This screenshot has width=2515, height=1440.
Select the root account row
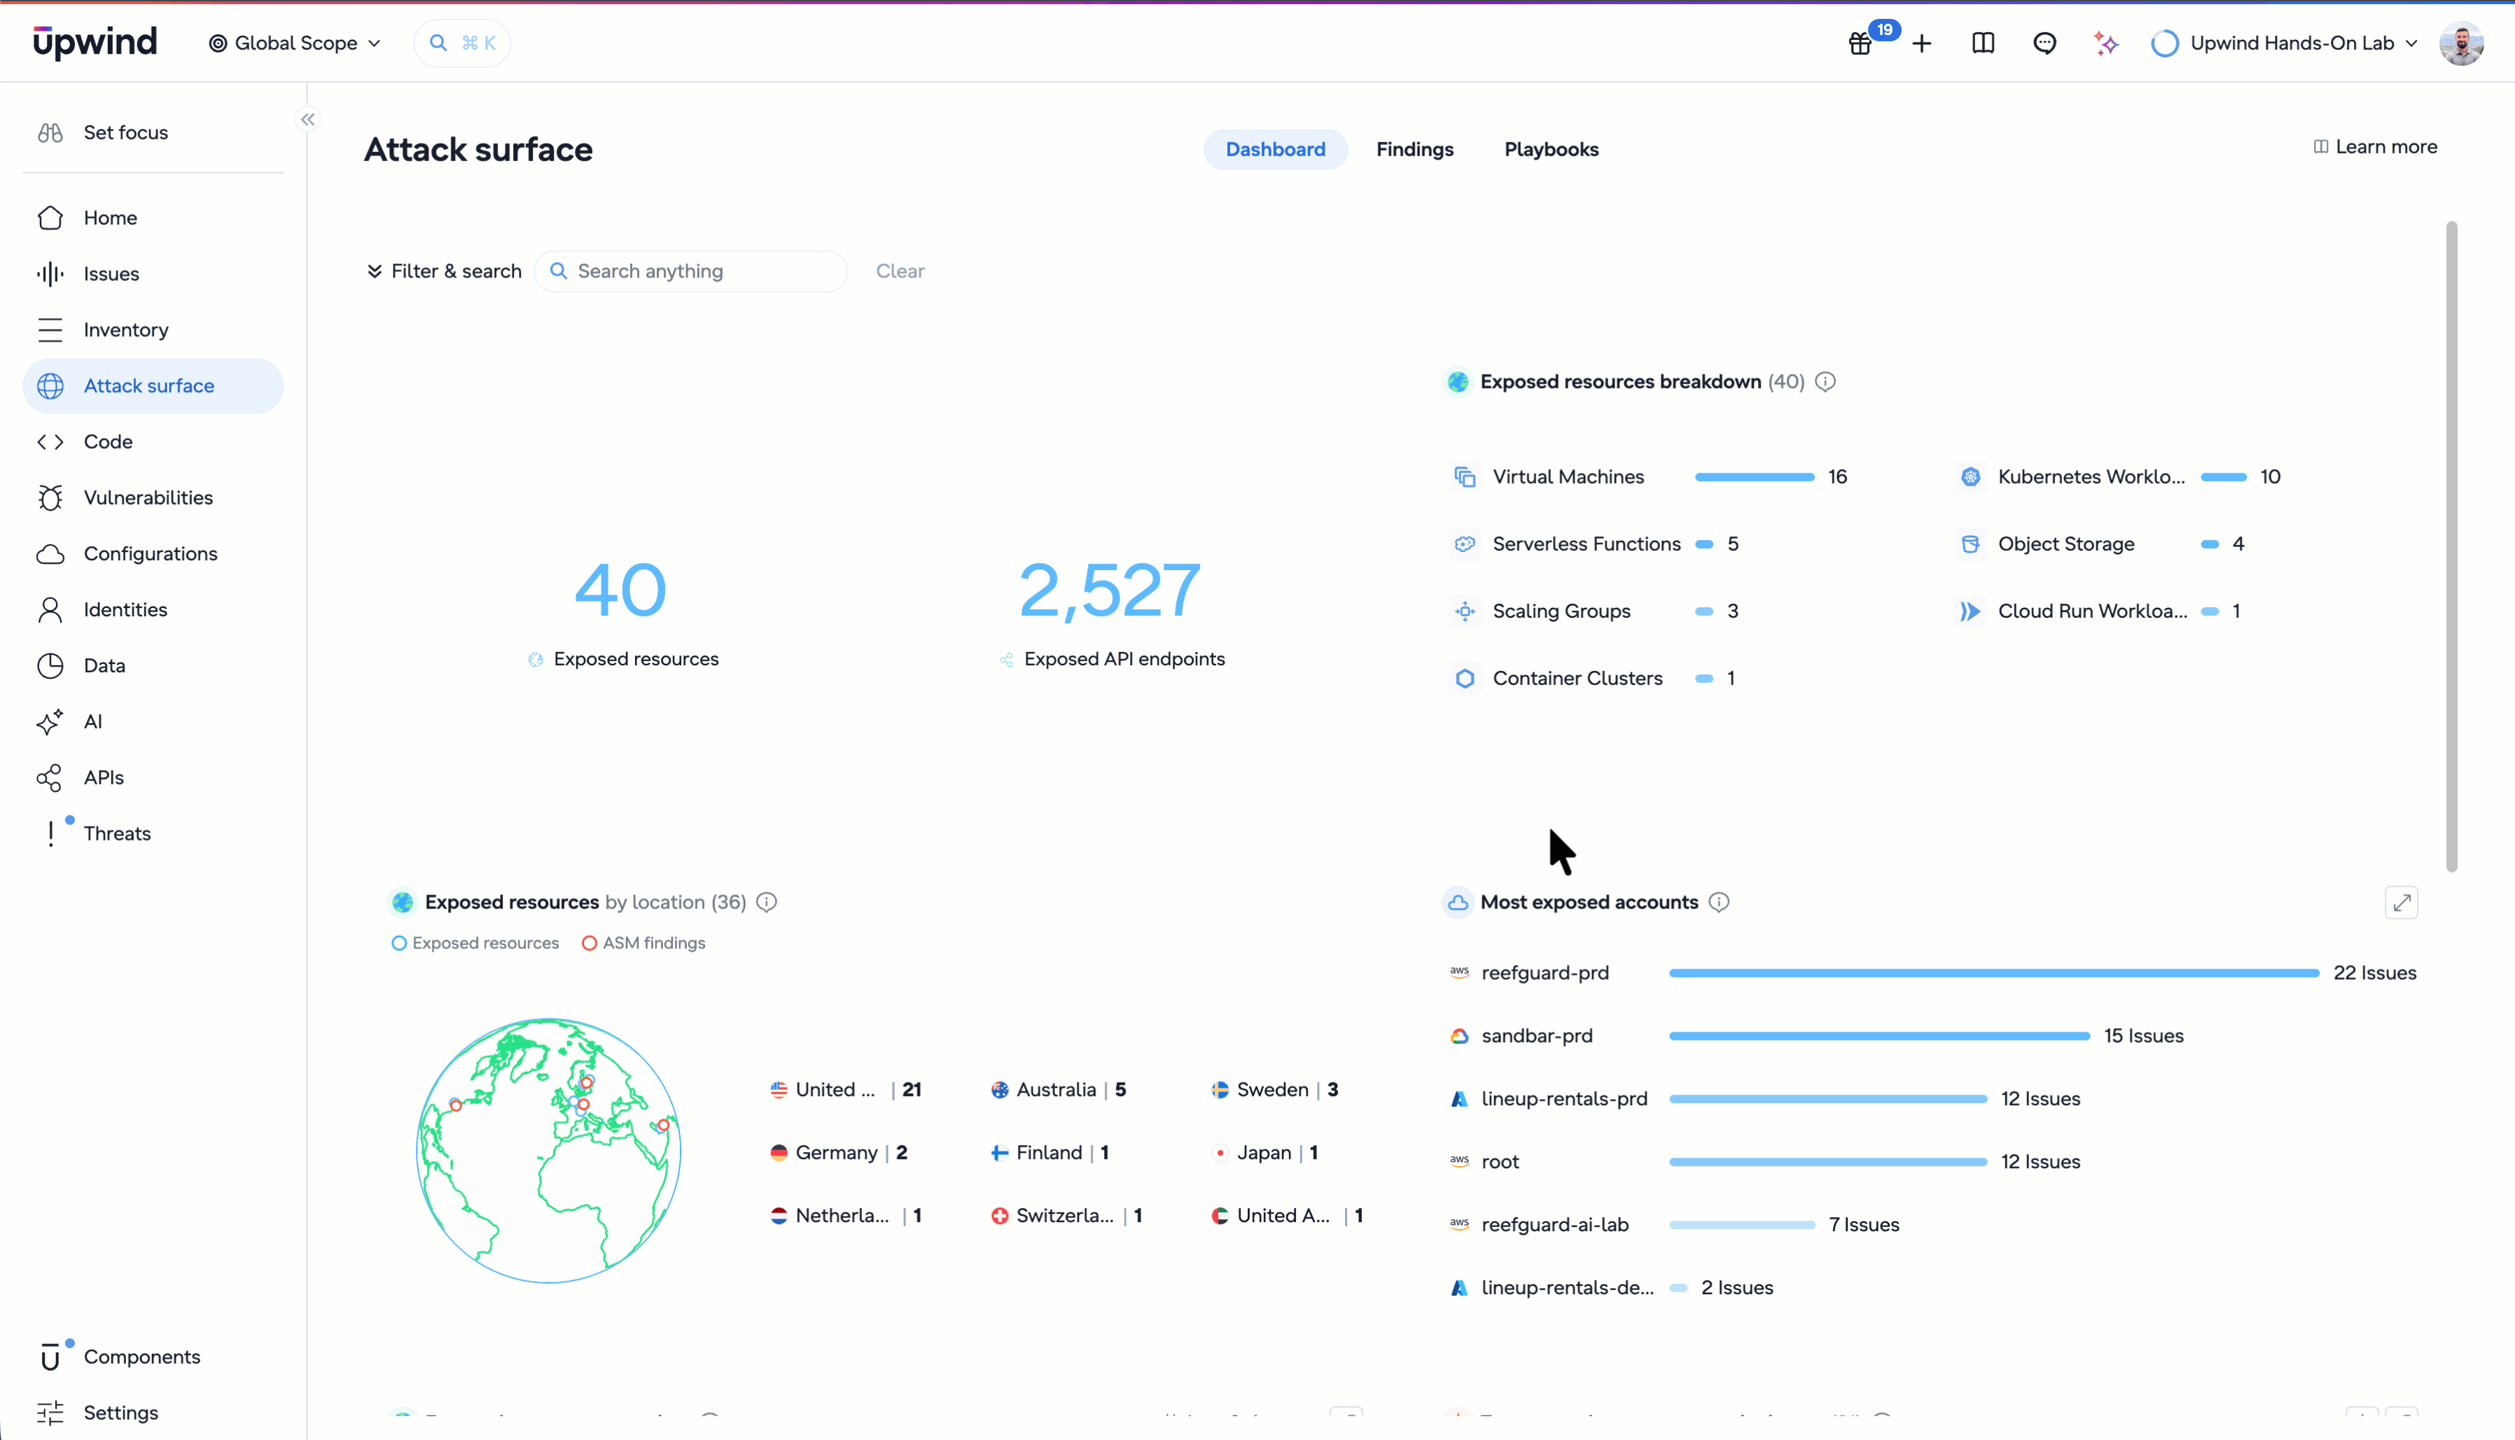(1932, 1162)
